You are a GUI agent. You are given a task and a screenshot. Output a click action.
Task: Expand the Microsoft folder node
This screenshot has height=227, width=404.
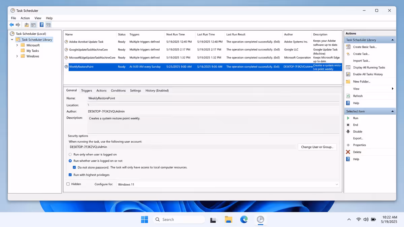point(17,45)
